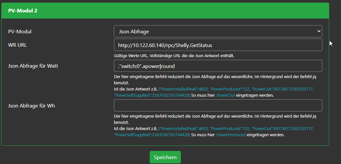
Task: Click the Gültige Werte URL hint text
Action: point(174,56)
